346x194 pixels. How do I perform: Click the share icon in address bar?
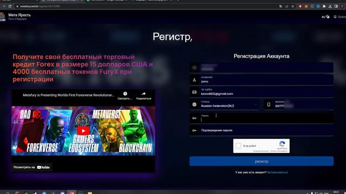point(287,6)
